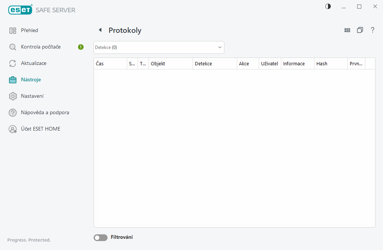Click the Protokoly heading
The height and width of the screenshot is (250, 383).
pyautogui.click(x=125, y=30)
